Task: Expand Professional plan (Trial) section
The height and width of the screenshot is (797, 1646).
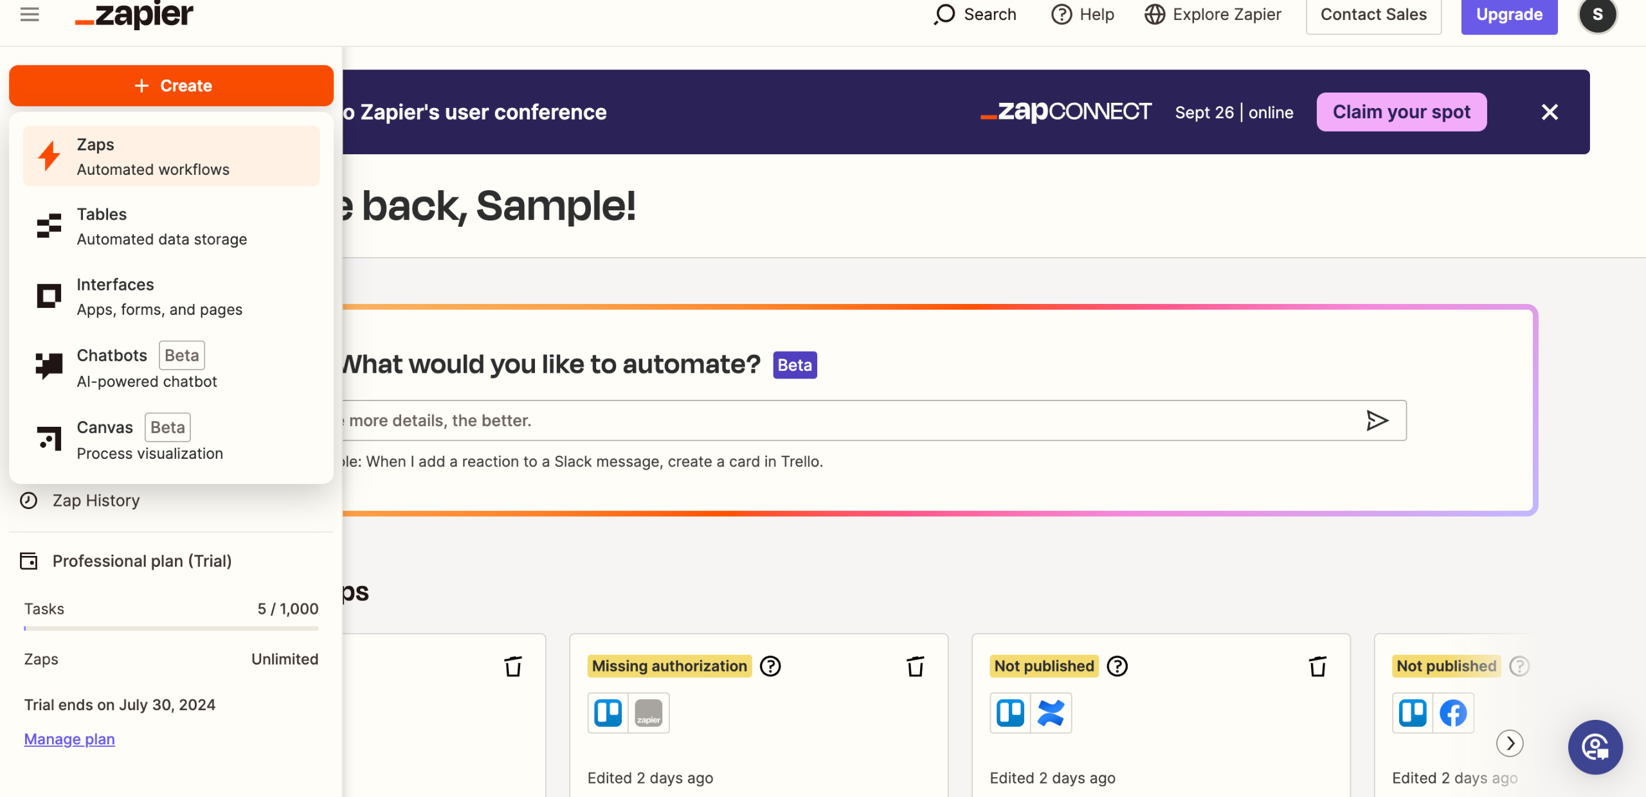Action: coord(141,561)
